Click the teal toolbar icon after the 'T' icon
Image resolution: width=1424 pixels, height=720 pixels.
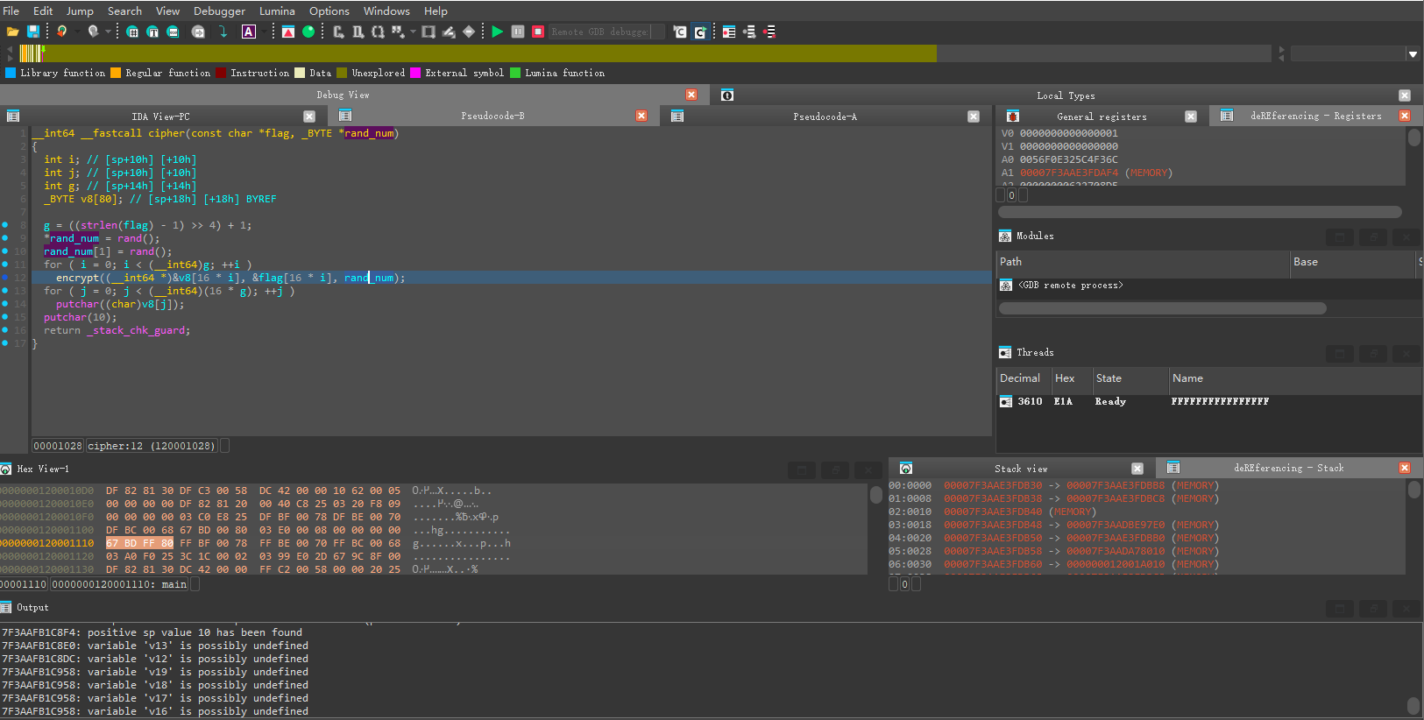[x=173, y=32]
